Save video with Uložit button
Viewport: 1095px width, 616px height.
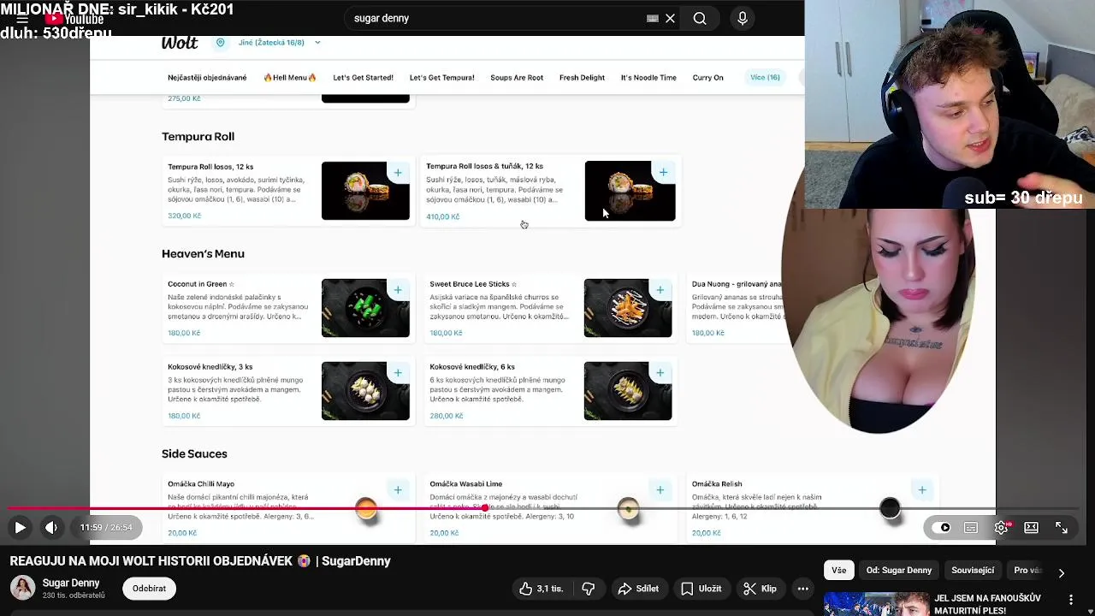click(x=701, y=589)
